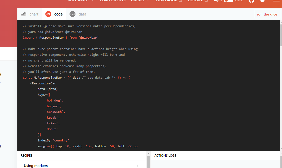Viewport: 282px width, 168px height.
Task: Open the Using markers recipe
Action: click(x=82, y=165)
